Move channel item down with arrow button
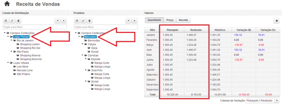The height and width of the screenshot is (106, 282). coord(58,21)
